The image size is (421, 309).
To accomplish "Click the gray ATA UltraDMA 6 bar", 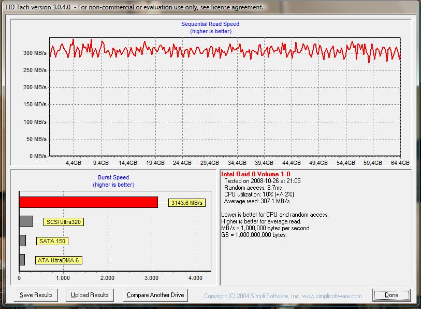I will click(x=22, y=260).
